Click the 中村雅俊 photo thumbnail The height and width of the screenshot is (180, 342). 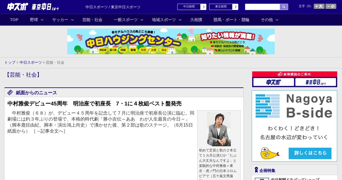click(x=219, y=129)
